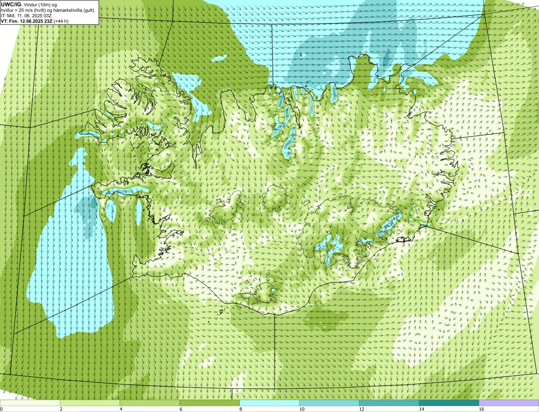The height and width of the screenshot is (412, 539).
Task: Click the legend tick label '16'
Action: tap(481, 409)
